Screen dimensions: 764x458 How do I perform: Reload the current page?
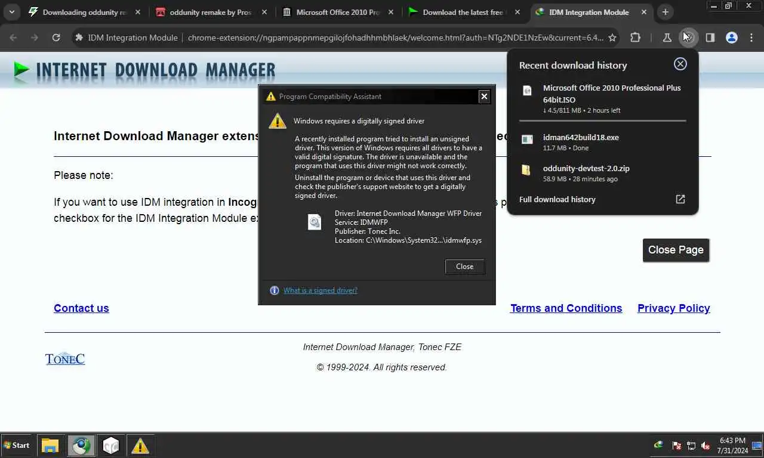click(56, 38)
